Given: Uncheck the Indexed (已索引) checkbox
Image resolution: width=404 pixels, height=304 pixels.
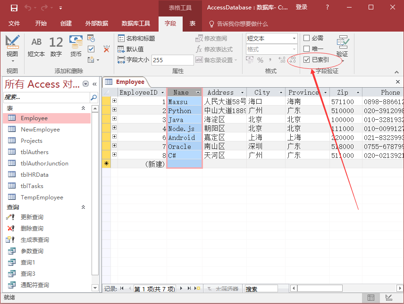Looking at the screenshot, I should (x=307, y=60).
